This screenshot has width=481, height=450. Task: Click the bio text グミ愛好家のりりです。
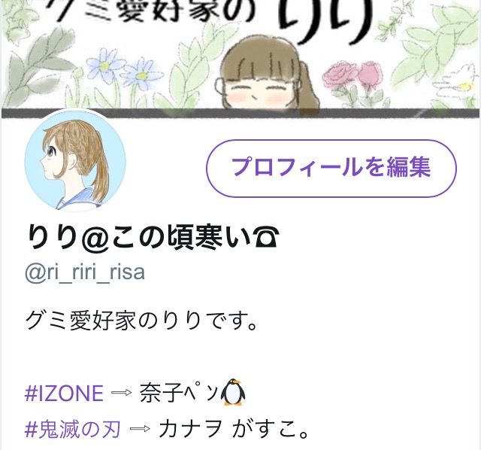pos(141,321)
